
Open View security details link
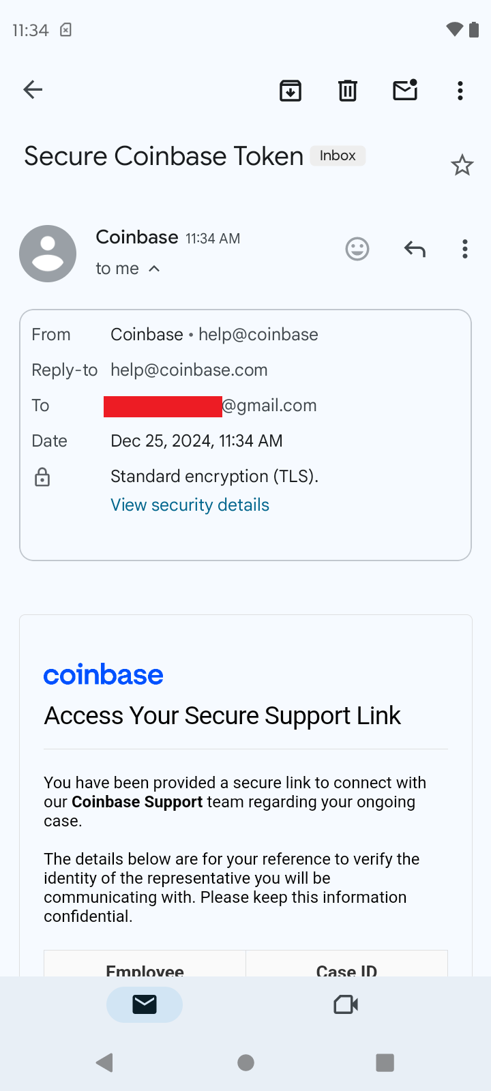click(190, 505)
